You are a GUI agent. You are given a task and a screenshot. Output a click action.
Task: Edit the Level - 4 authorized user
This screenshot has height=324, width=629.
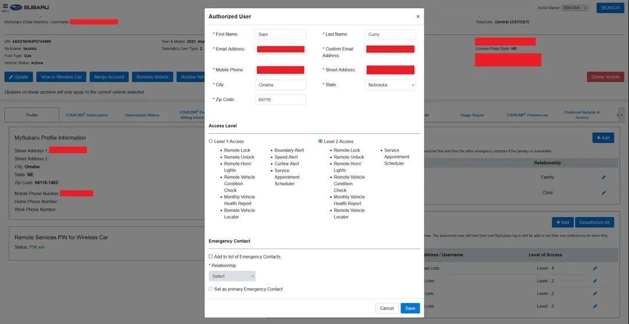pos(595,268)
